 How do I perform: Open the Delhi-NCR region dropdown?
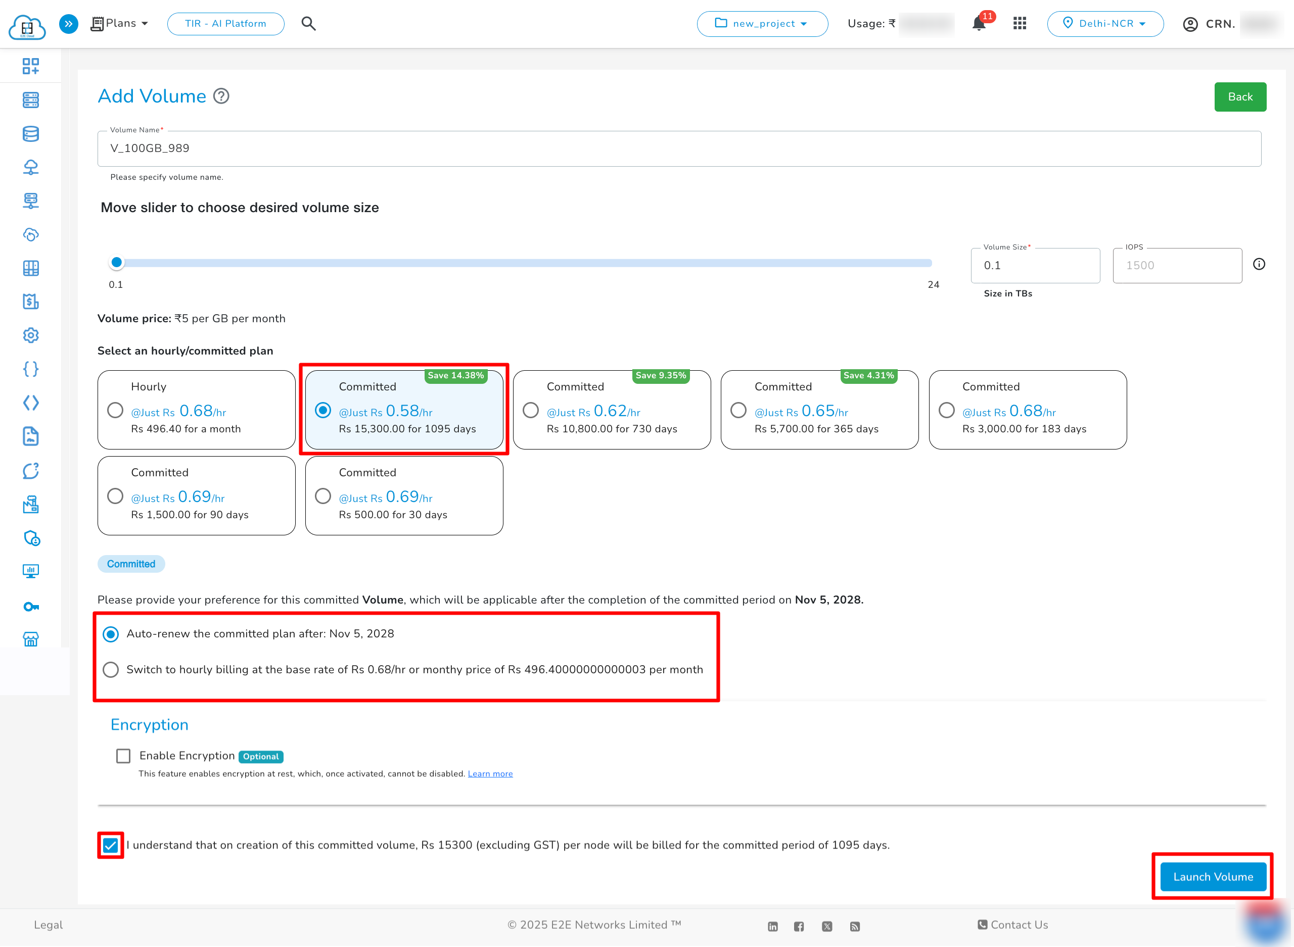(x=1105, y=24)
